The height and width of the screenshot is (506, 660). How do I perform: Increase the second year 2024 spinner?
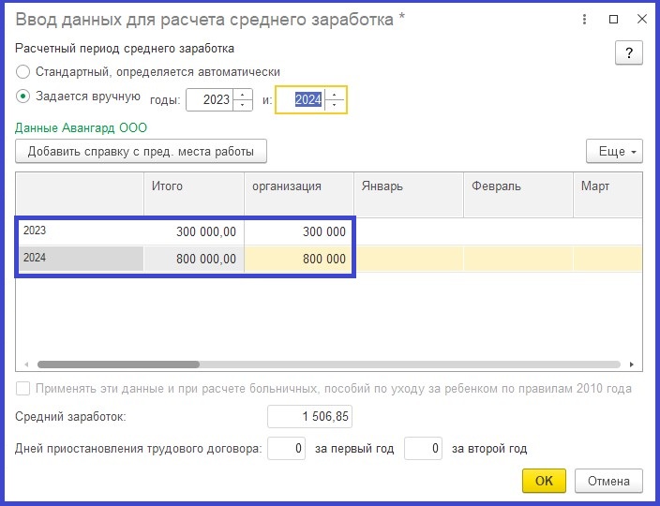[x=335, y=95]
